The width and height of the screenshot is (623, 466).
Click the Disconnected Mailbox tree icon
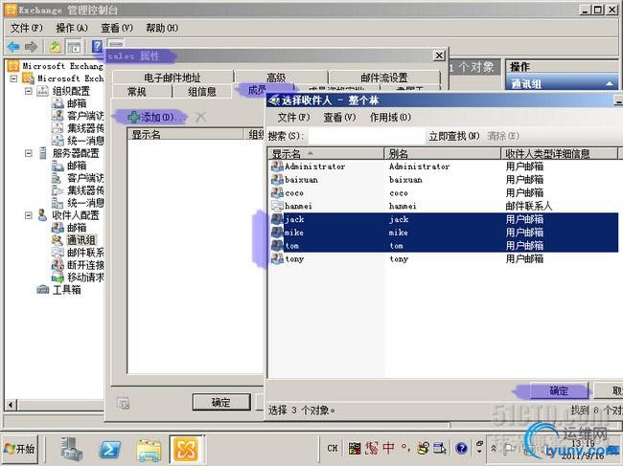pos(58,264)
